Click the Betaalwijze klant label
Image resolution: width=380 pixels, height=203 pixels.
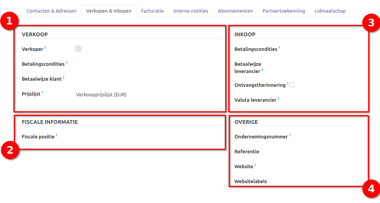42,79
